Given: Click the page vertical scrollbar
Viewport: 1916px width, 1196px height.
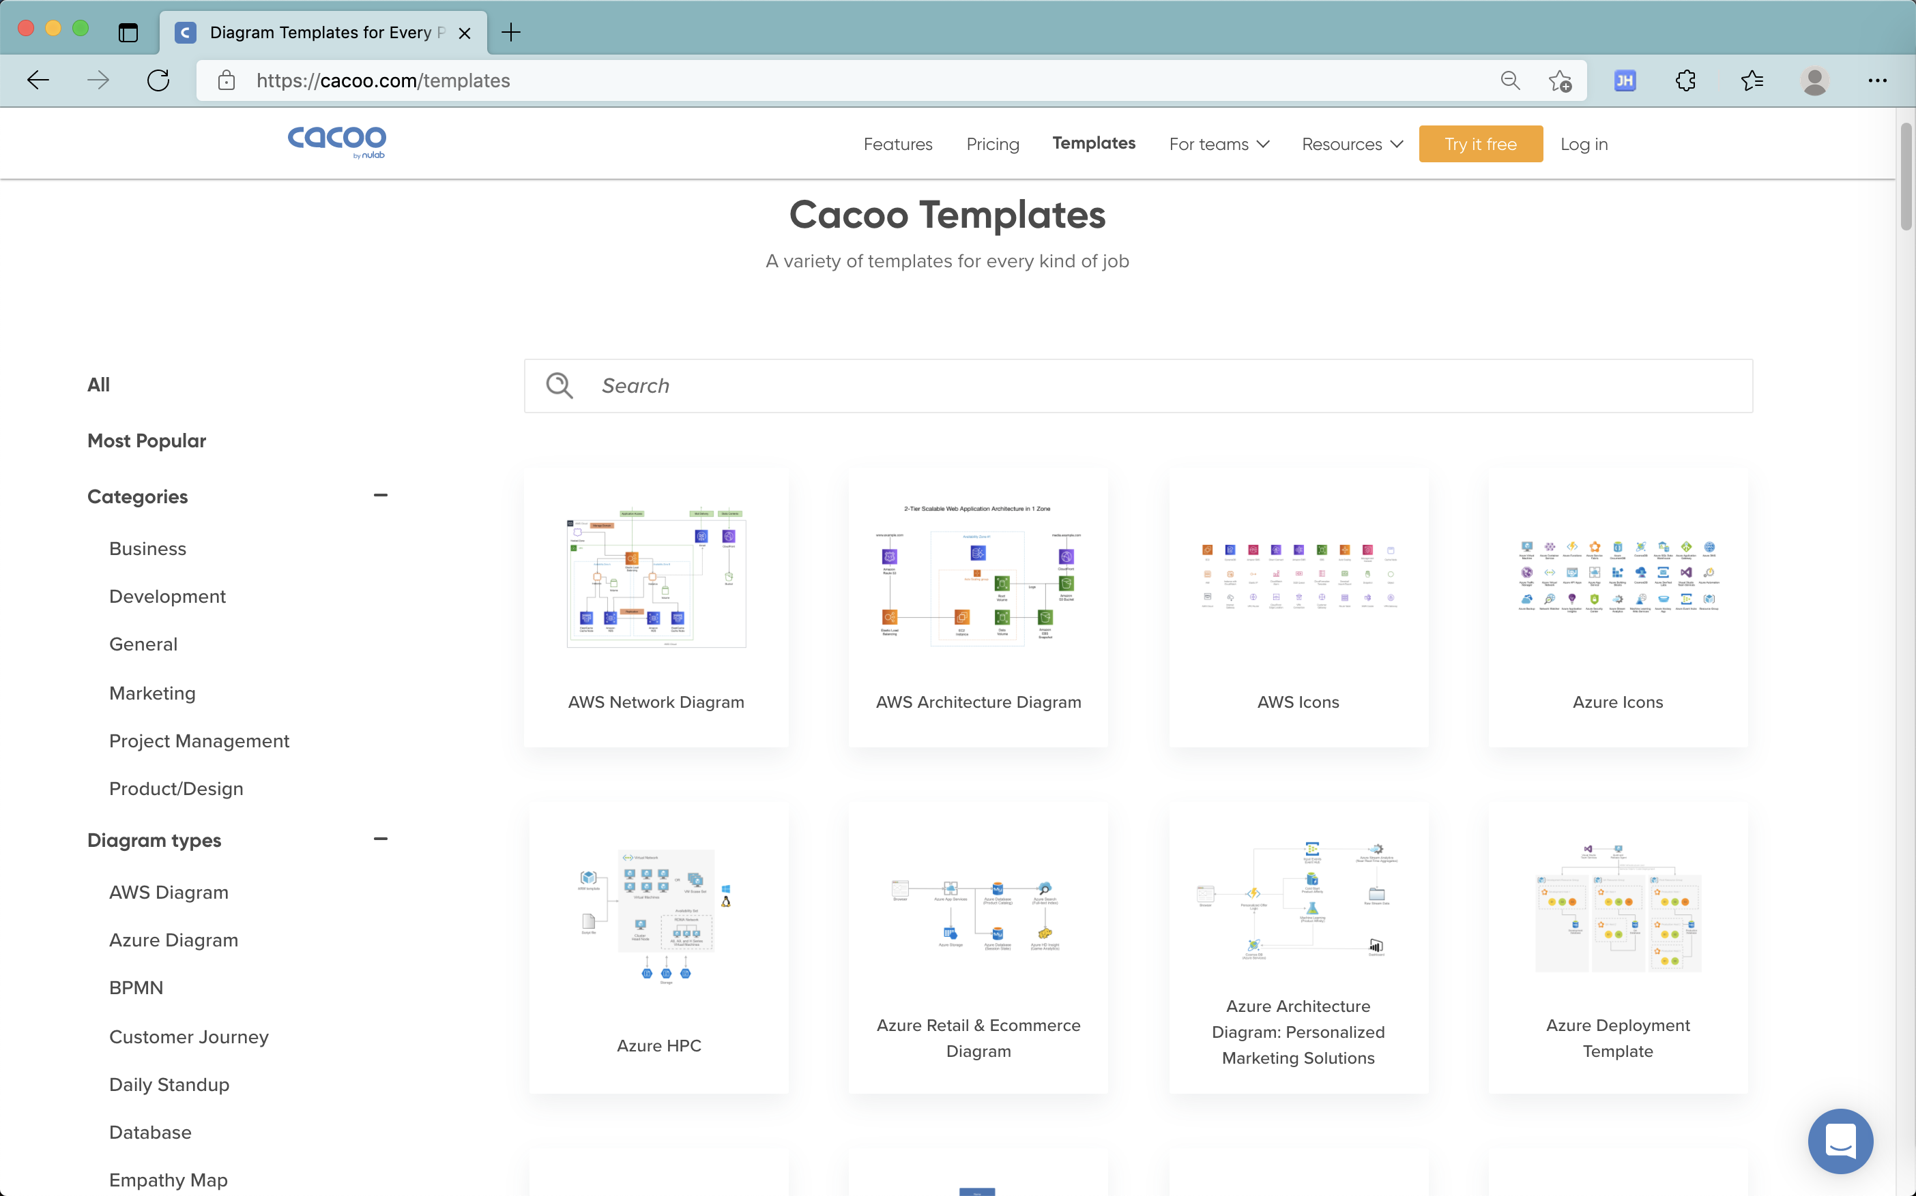Looking at the screenshot, I should [1906, 177].
